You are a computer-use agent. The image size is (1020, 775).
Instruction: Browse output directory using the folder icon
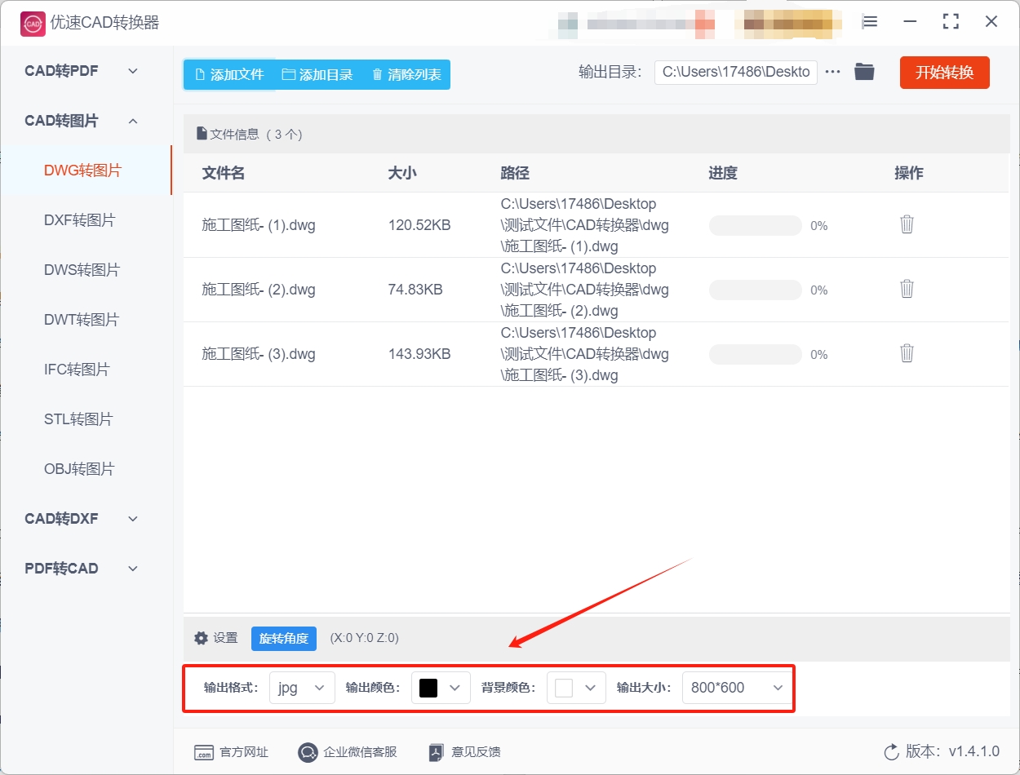coord(864,72)
